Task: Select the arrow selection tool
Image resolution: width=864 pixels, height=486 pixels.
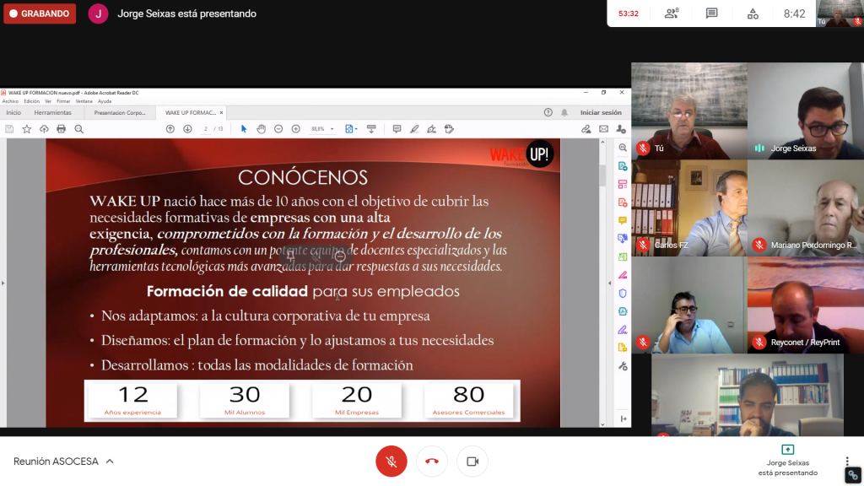Action: point(244,129)
